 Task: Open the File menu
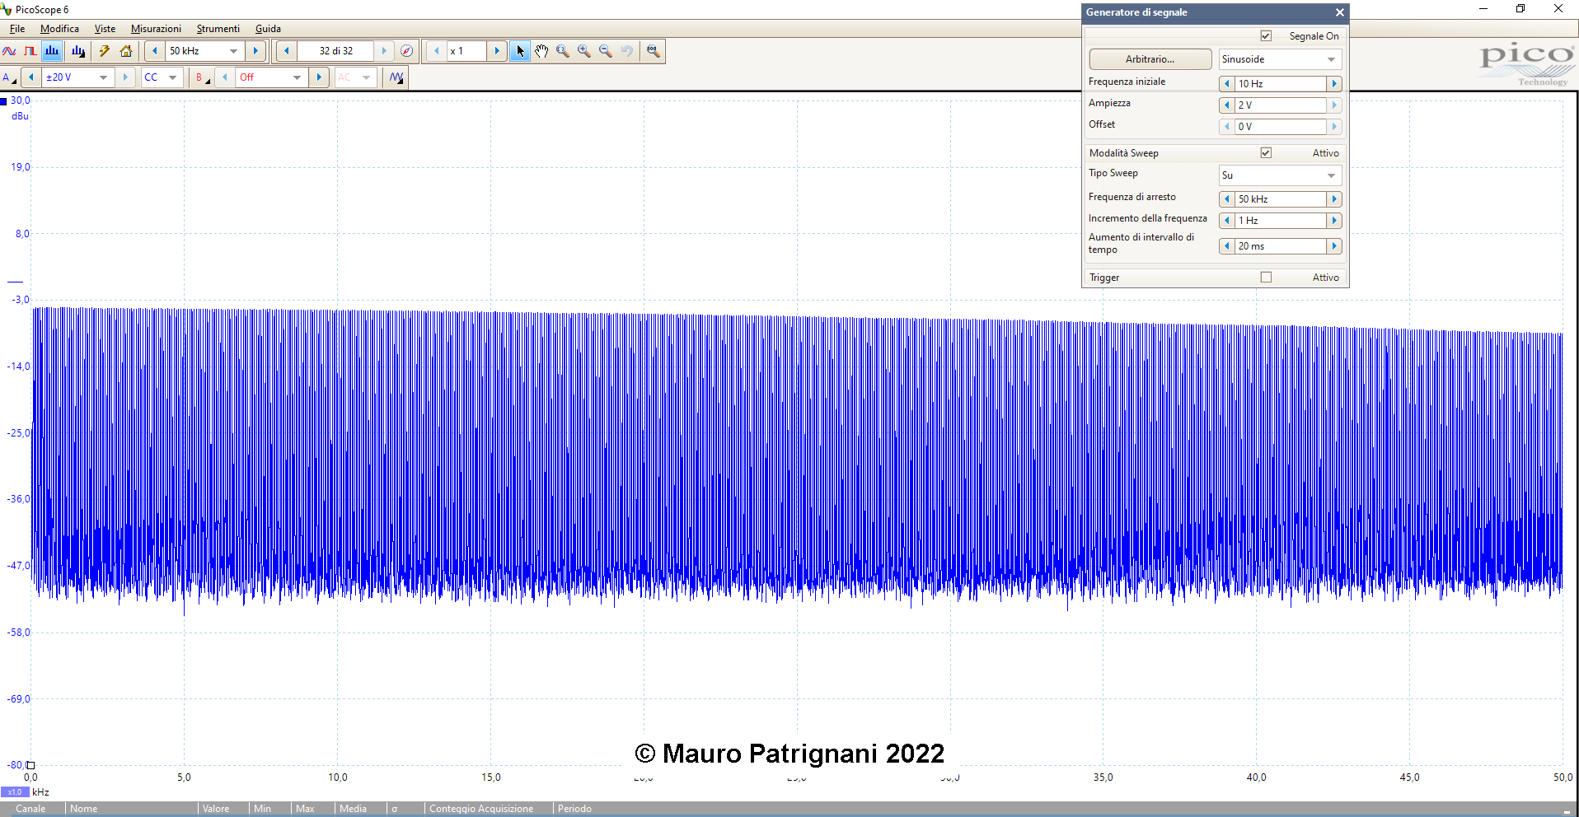[17, 29]
